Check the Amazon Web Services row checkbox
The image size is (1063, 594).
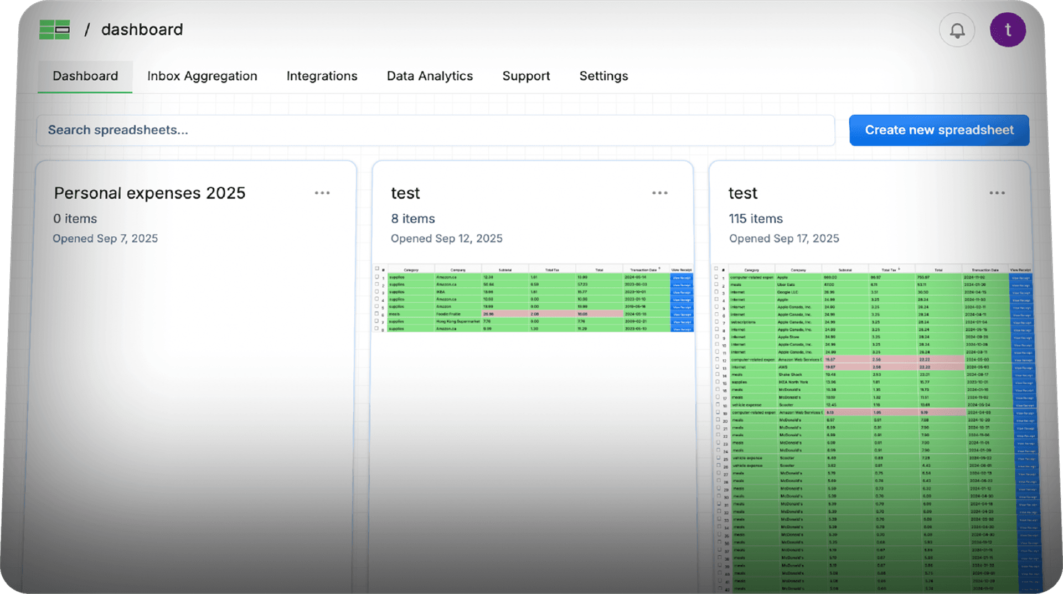click(x=718, y=359)
